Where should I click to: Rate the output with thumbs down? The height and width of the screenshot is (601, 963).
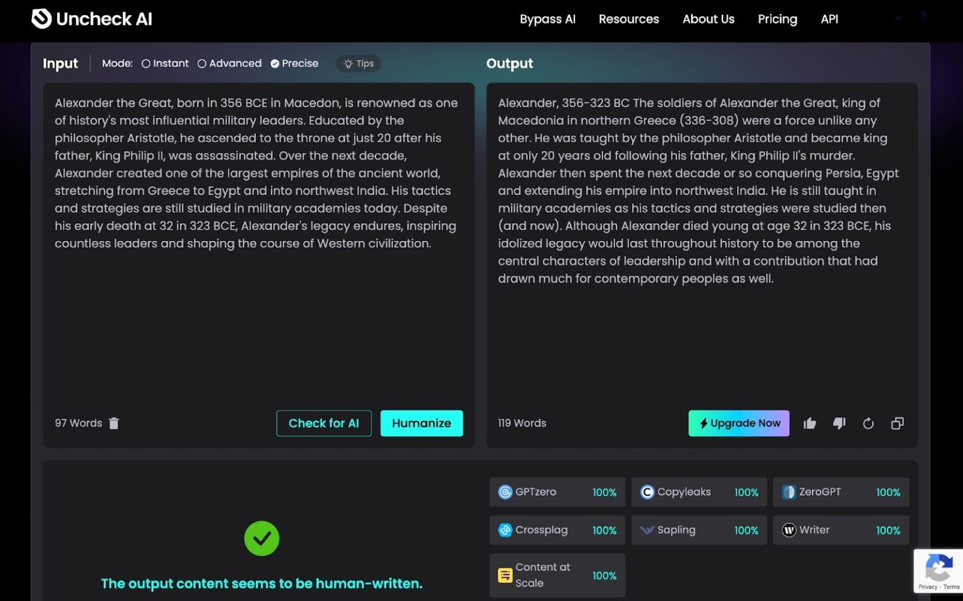[839, 423]
